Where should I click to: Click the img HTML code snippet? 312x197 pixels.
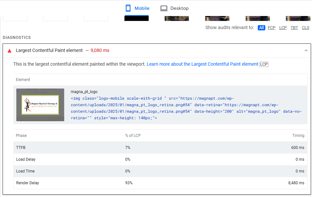point(186,108)
